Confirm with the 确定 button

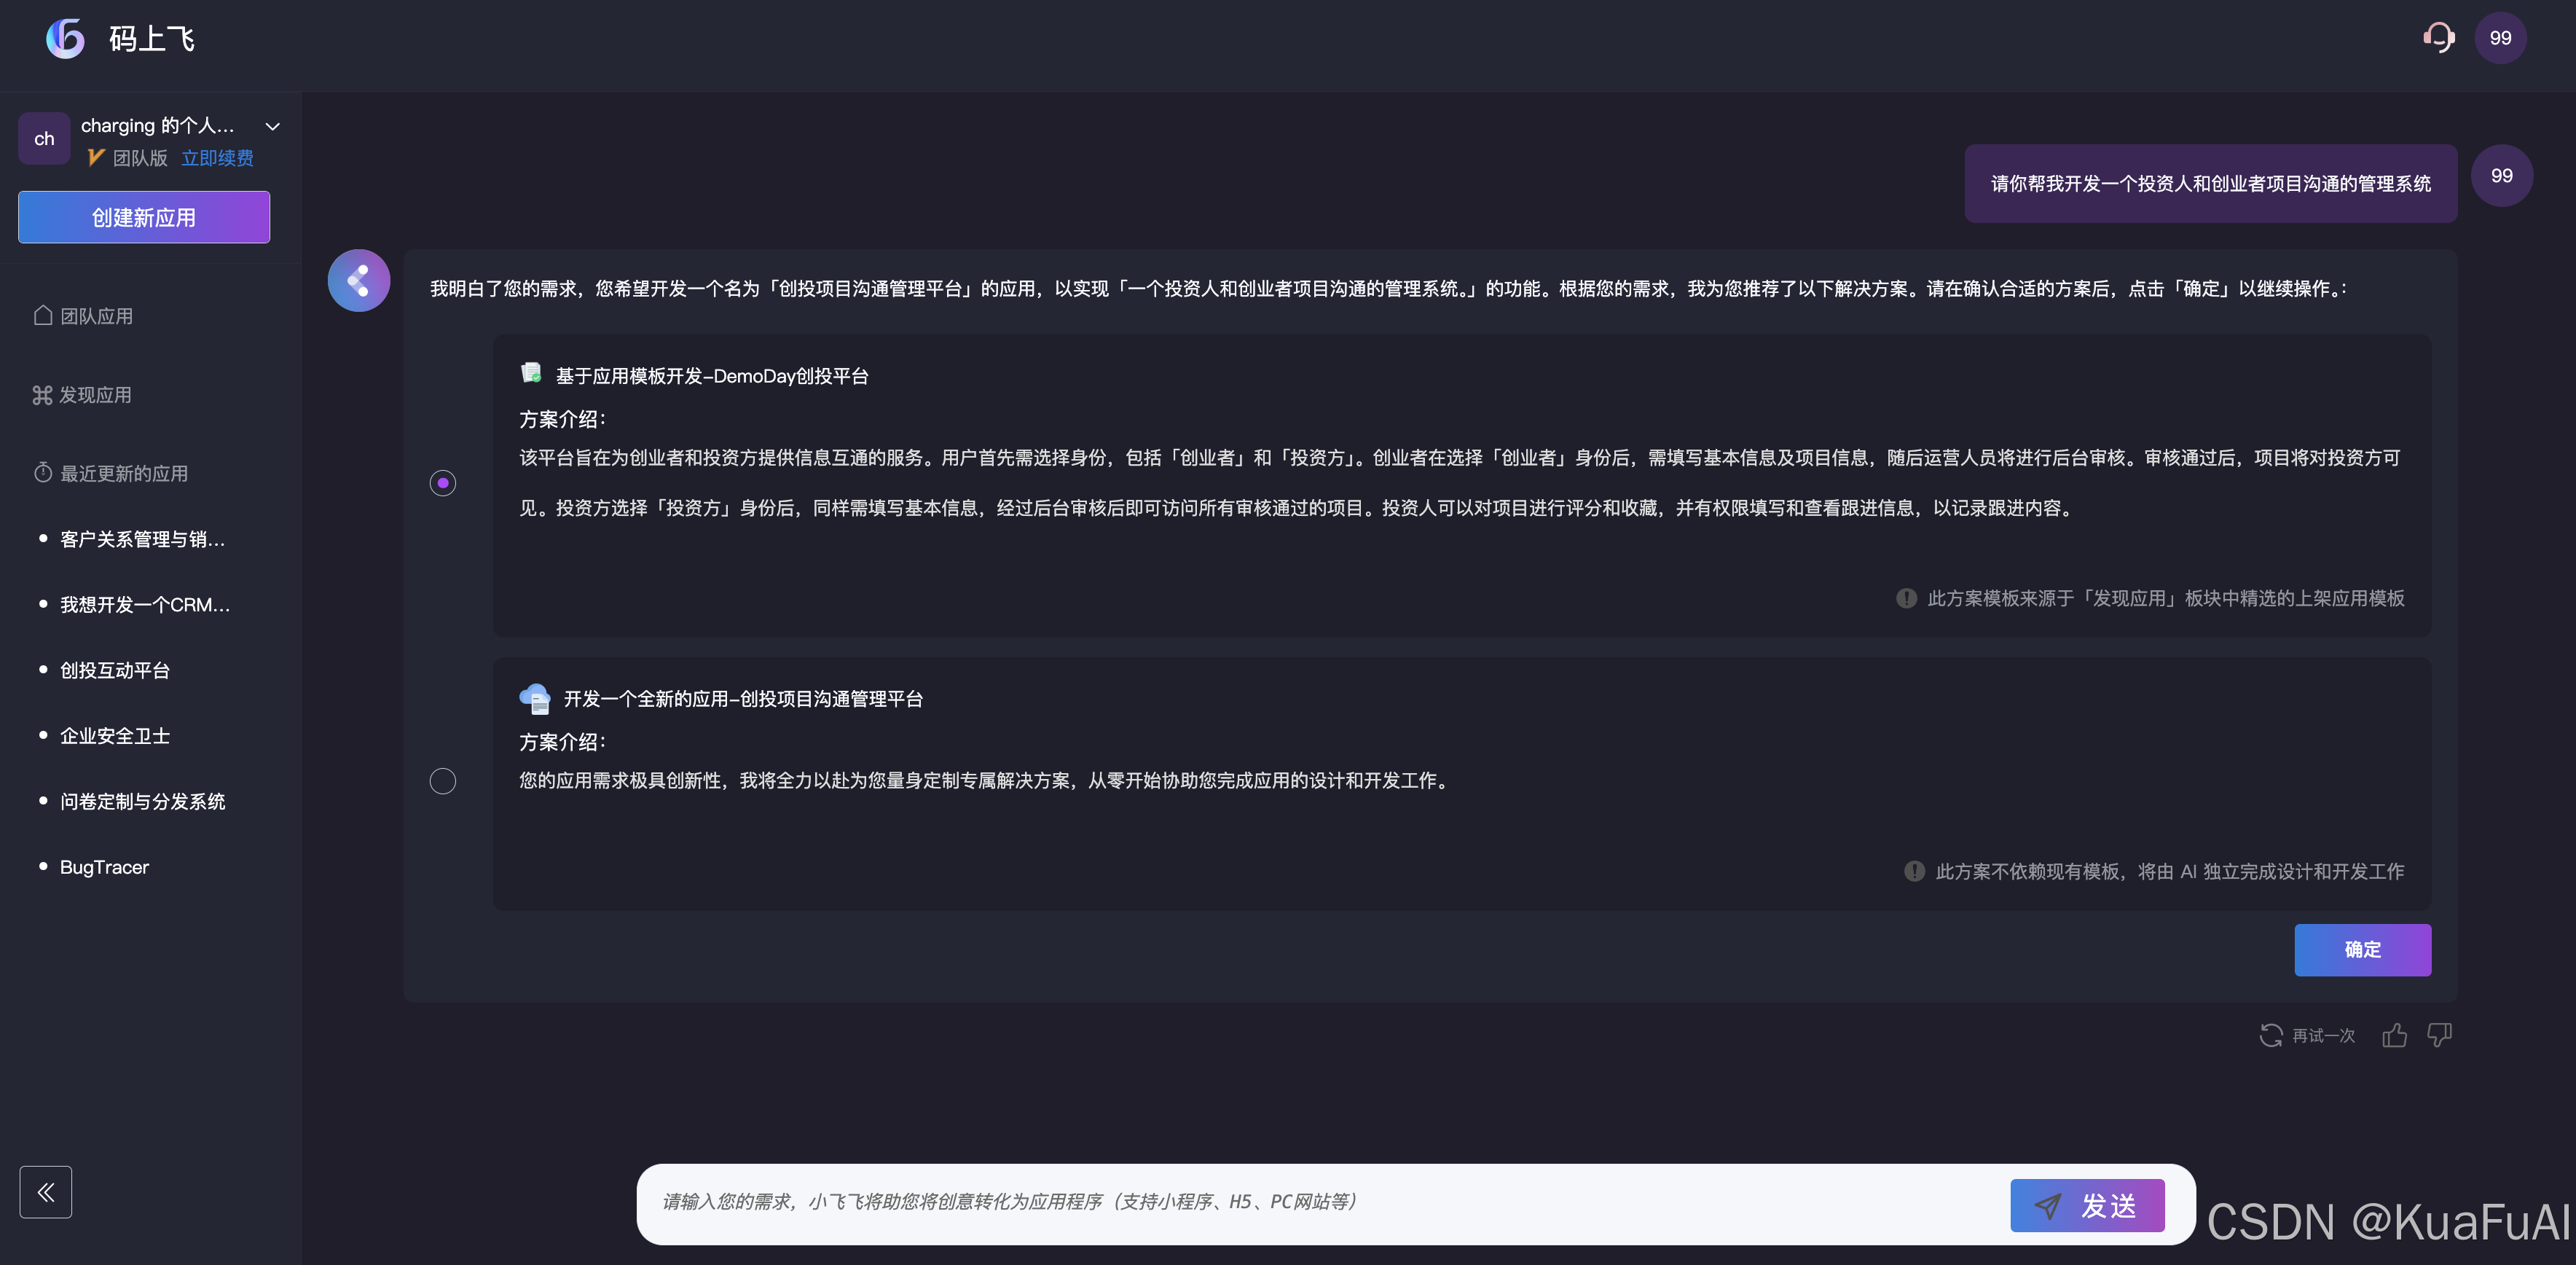2362,949
